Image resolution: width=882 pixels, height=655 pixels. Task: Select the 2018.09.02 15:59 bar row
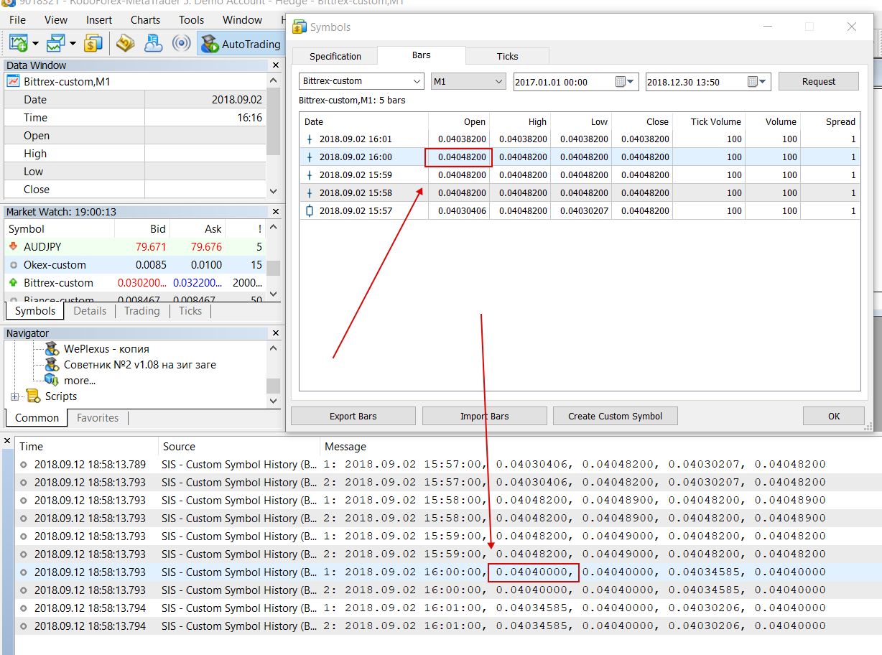click(x=580, y=175)
